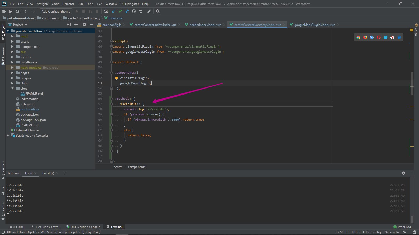This screenshot has width=419, height=235.
Task: Save all files via floppy disk icon
Action: coord(11,11)
